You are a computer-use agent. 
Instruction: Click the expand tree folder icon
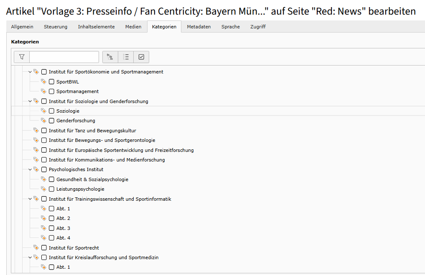point(110,57)
